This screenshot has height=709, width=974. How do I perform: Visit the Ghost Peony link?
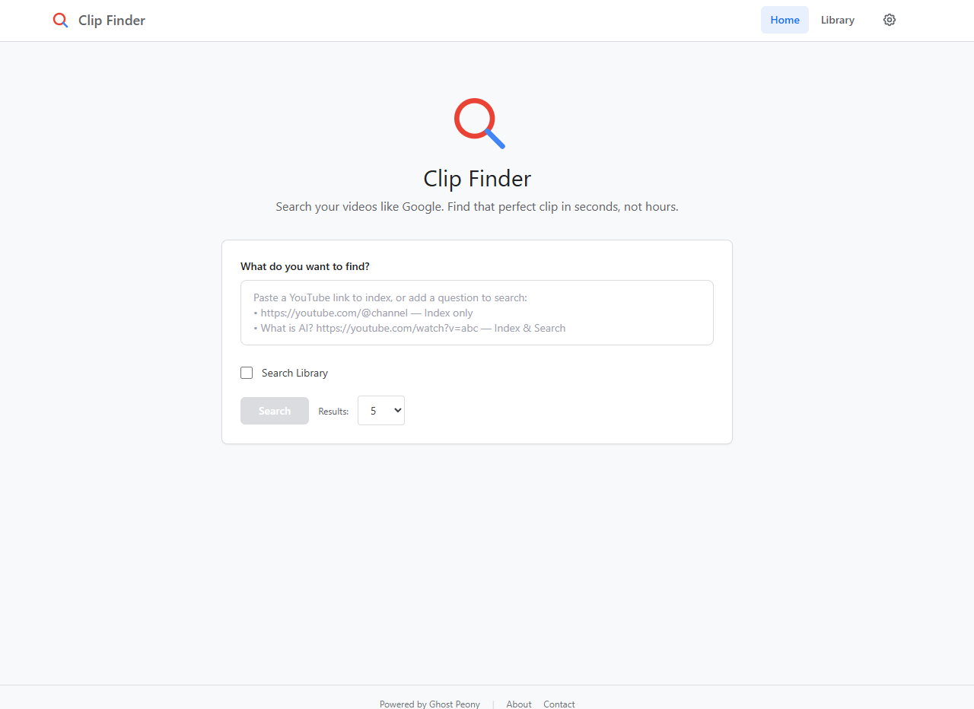pyautogui.click(x=454, y=704)
